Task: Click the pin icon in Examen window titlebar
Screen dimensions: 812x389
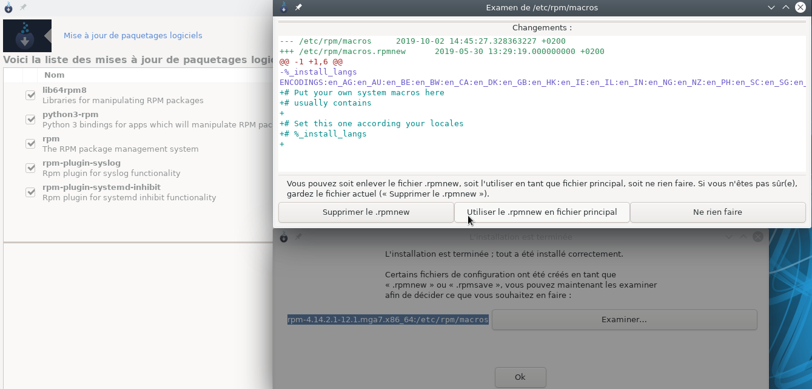Action: (298, 7)
